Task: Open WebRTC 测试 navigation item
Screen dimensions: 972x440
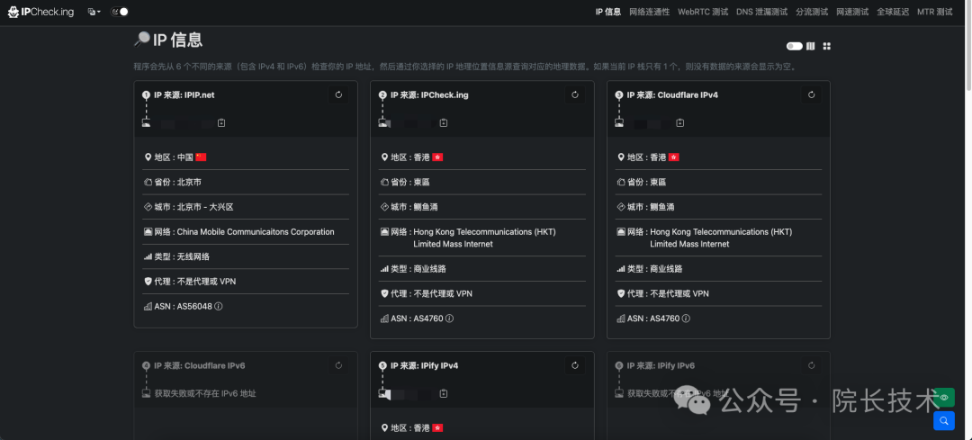Action: [x=703, y=12]
